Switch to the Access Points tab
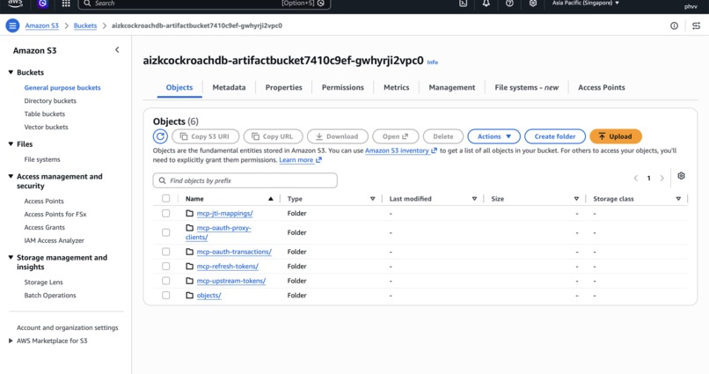This screenshot has width=709, height=374. [x=602, y=87]
